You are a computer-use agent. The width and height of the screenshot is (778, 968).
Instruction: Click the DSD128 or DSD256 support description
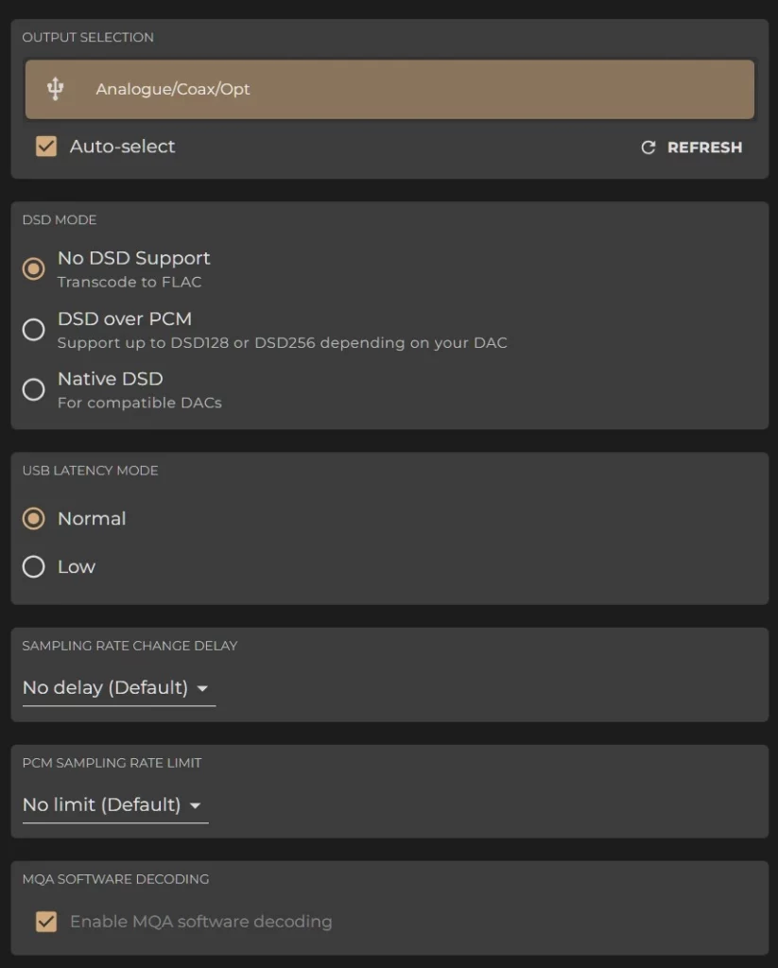point(283,343)
